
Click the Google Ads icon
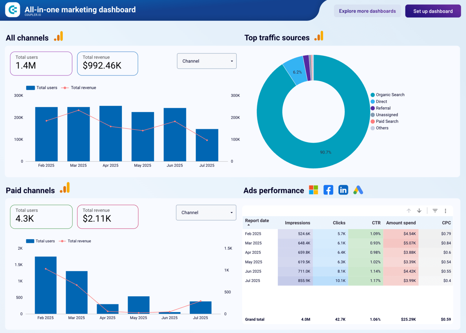coord(358,190)
